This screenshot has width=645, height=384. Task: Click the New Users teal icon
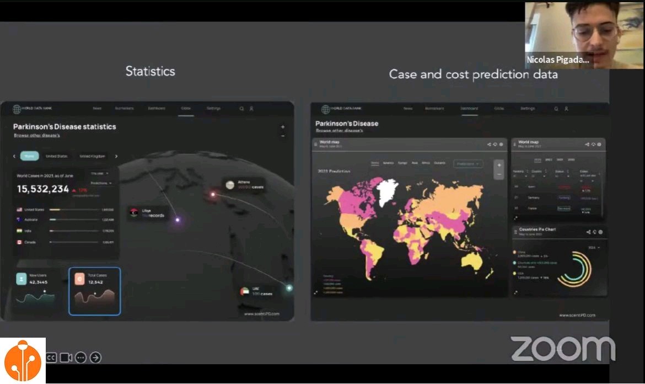pos(21,279)
